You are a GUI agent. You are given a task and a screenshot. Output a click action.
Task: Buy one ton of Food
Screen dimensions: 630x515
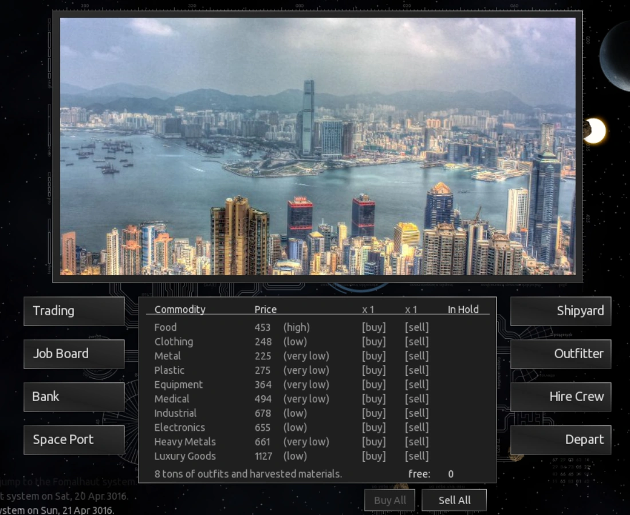(x=373, y=327)
